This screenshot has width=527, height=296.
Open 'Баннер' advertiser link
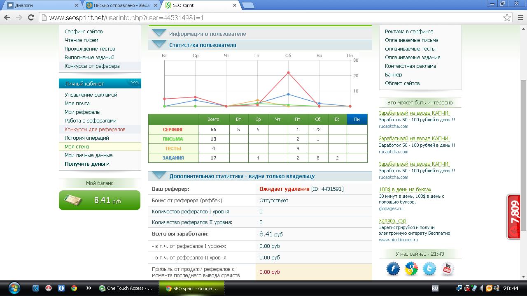394,74
